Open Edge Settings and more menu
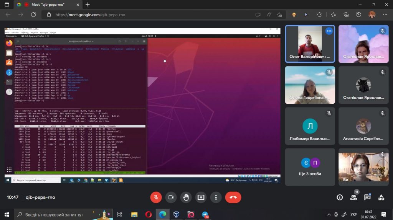This screenshot has height=220, width=393. [x=385, y=15]
